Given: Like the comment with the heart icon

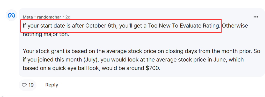Looking at the screenshot, I should click(x=25, y=85).
